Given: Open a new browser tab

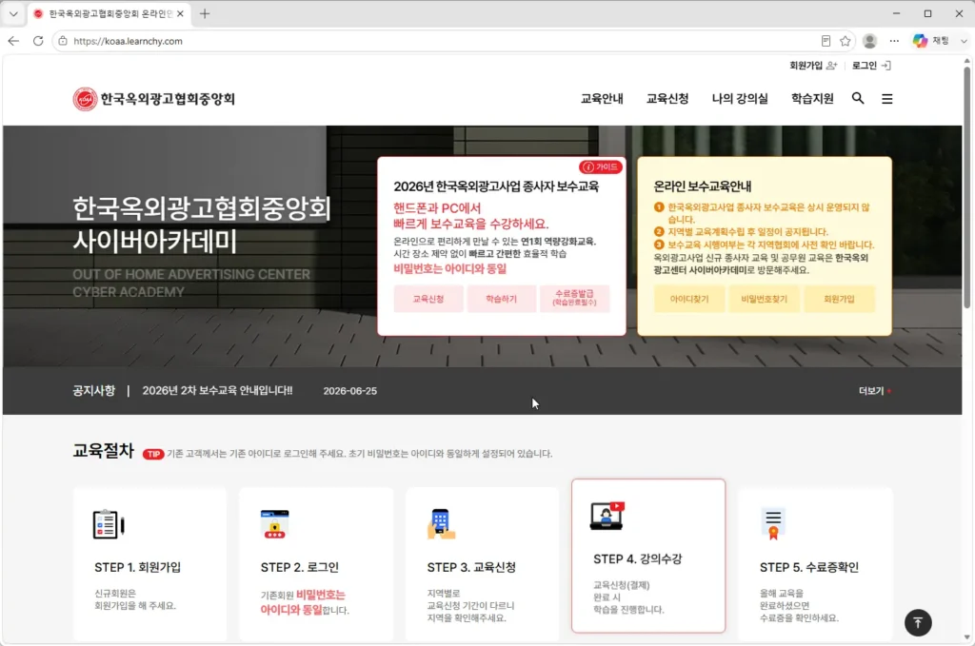Looking at the screenshot, I should [x=205, y=13].
